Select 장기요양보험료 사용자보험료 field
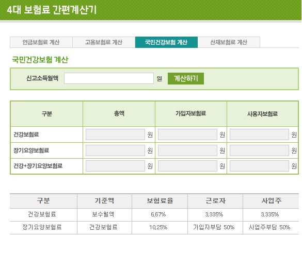 point(259,150)
